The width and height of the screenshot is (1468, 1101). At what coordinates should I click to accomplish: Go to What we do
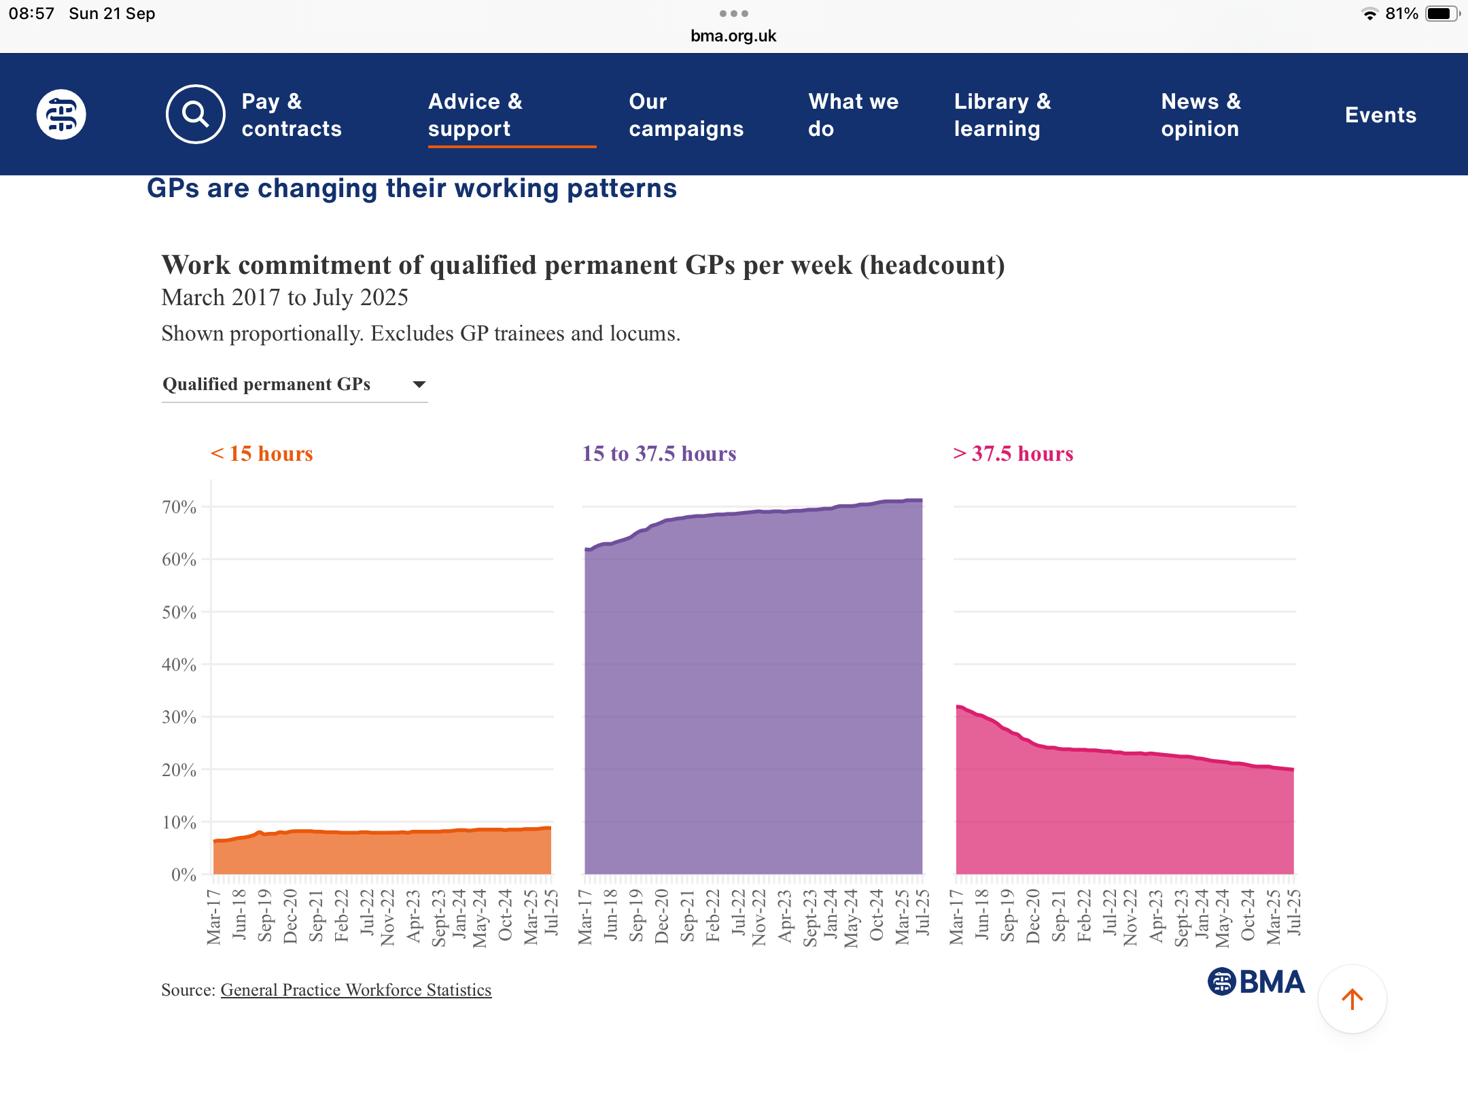tap(853, 115)
